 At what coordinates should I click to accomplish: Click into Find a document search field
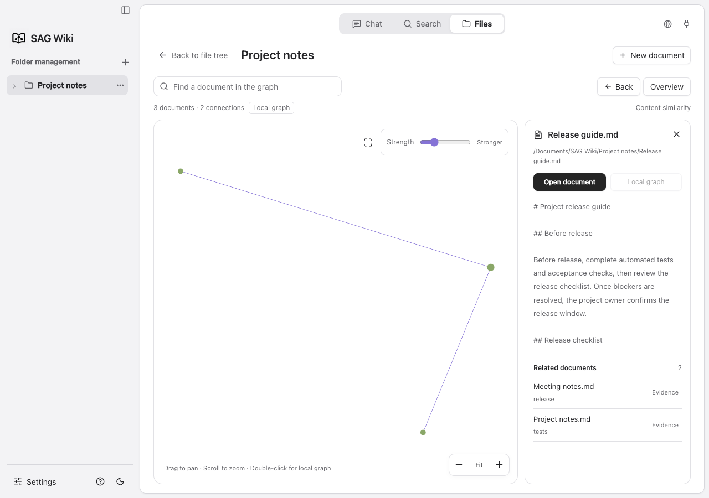tap(248, 86)
